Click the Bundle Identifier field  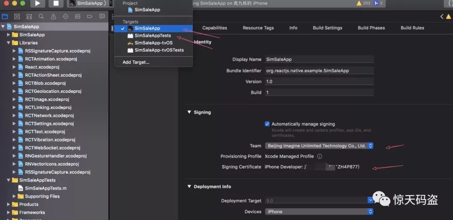pyautogui.click(x=319, y=71)
